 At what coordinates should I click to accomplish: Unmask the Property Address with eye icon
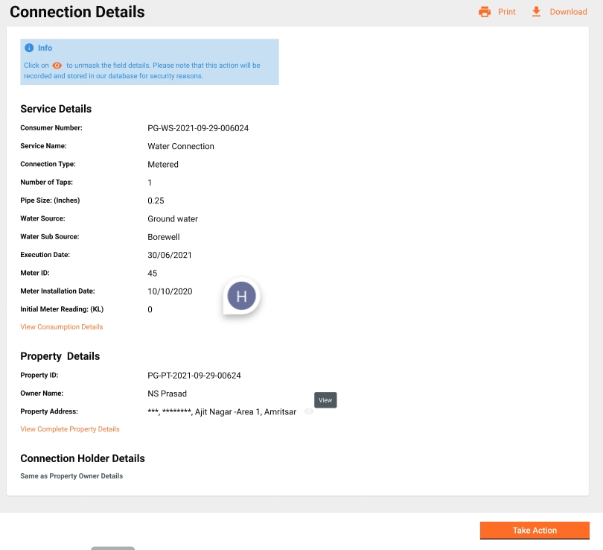(309, 411)
